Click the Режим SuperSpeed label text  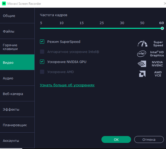(64, 42)
